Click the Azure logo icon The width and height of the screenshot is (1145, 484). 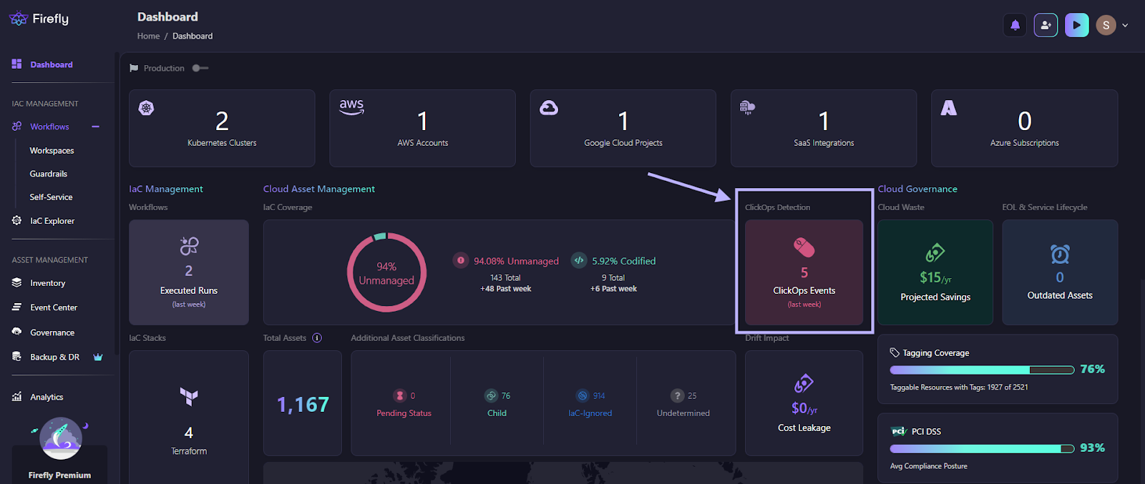949,108
